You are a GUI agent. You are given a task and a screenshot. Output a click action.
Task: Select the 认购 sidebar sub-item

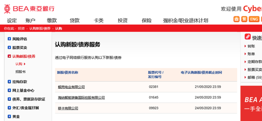(x=19, y=64)
